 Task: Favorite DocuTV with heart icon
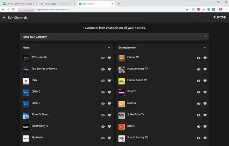(205, 104)
